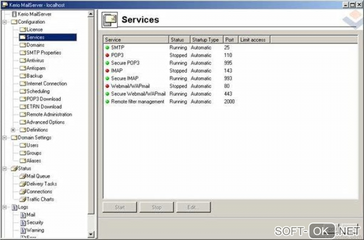Select the Status tree label

coord(24,168)
